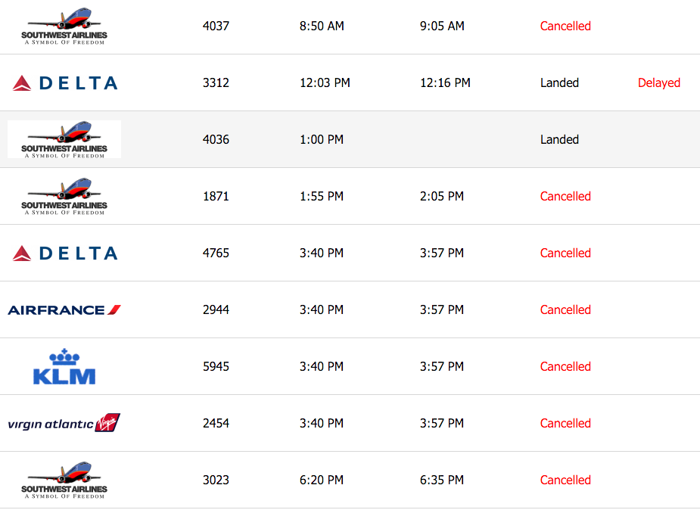Click the Southwest logo for flight 3023

click(x=64, y=480)
